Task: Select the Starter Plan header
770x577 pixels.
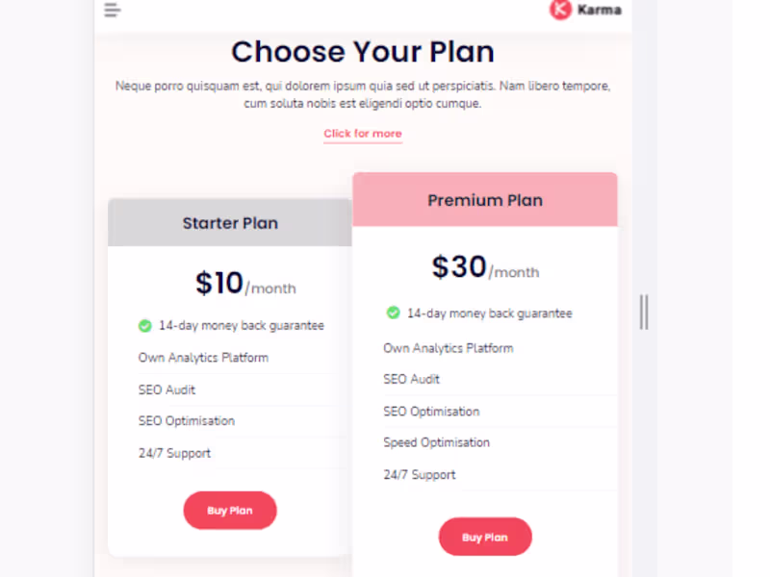Action: tap(230, 223)
